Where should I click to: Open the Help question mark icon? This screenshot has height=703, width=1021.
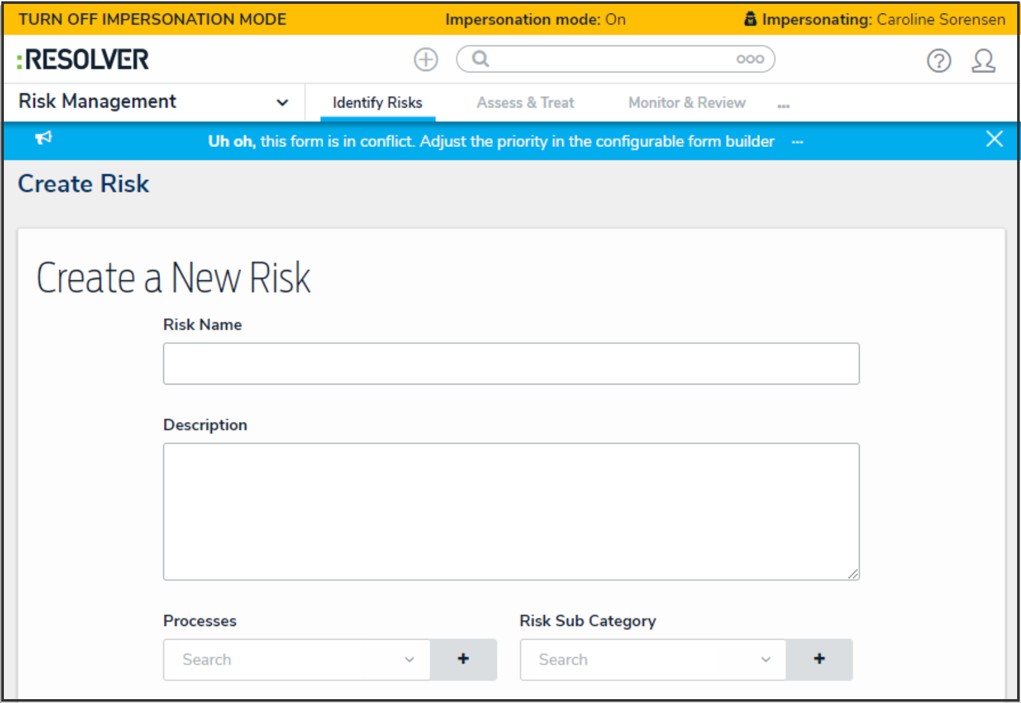click(939, 61)
